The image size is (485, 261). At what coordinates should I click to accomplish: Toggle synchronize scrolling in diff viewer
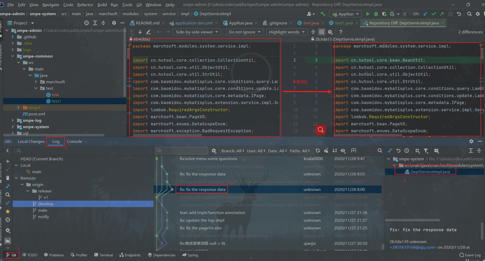point(322,32)
